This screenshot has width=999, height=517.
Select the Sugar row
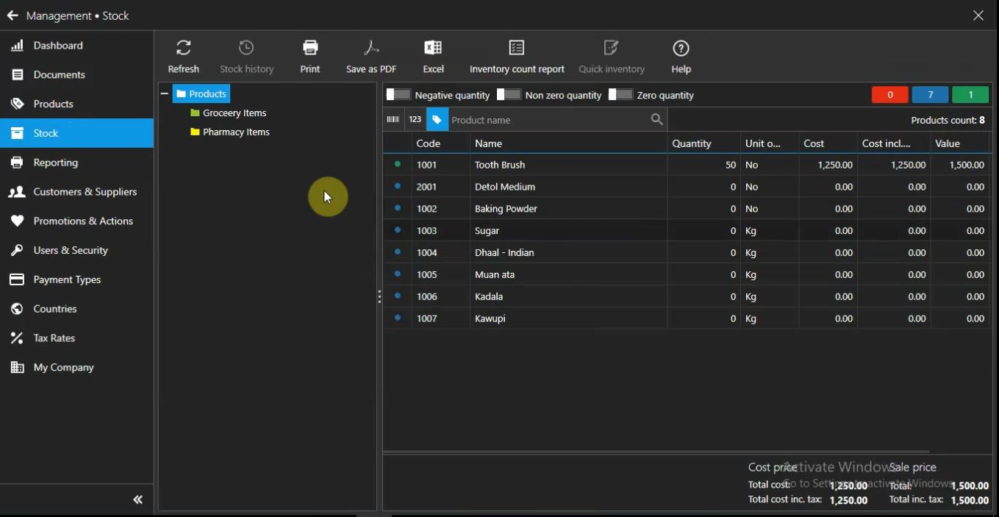(687, 231)
